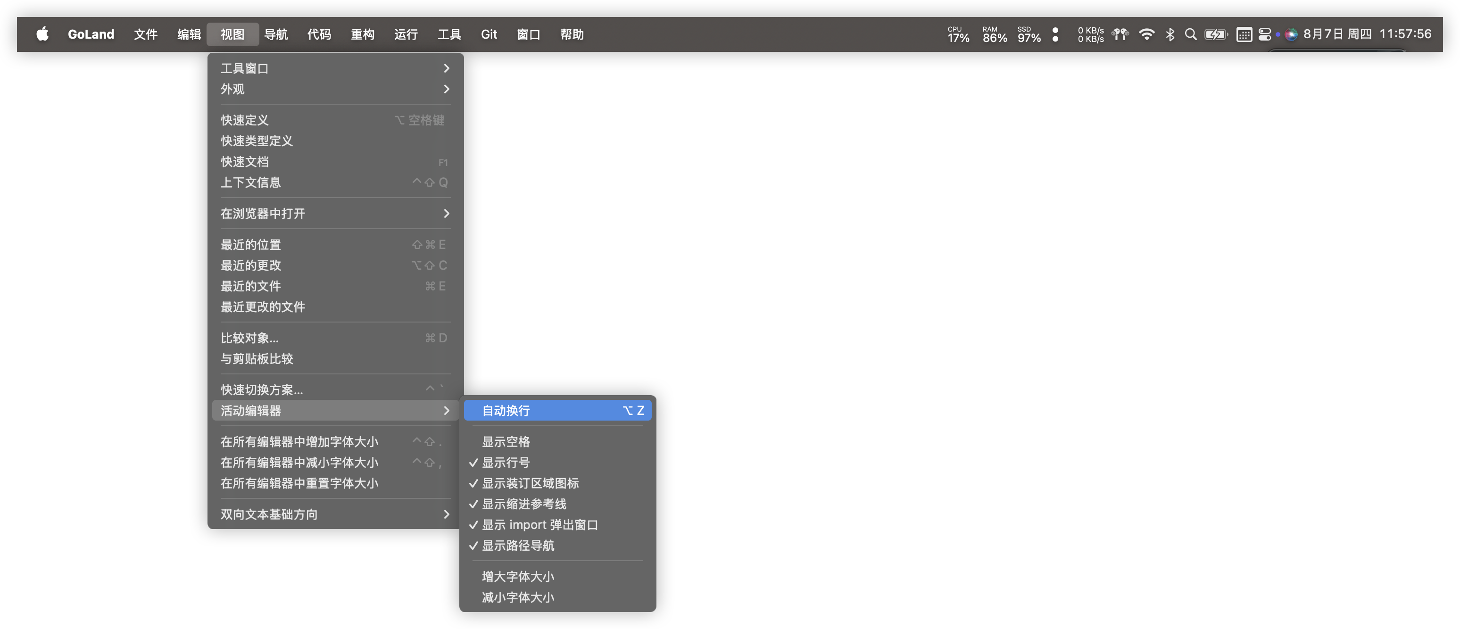This screenshot has width=1460, height=629.
Task: Open the 文件 menu
Action: click(x=146, y=34)
